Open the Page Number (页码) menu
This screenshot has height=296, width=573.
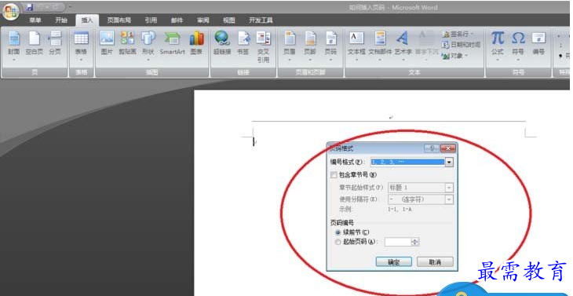coord(330,46)
